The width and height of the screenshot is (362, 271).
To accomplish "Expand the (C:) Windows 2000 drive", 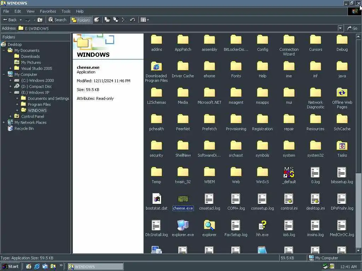I will 10,80.
